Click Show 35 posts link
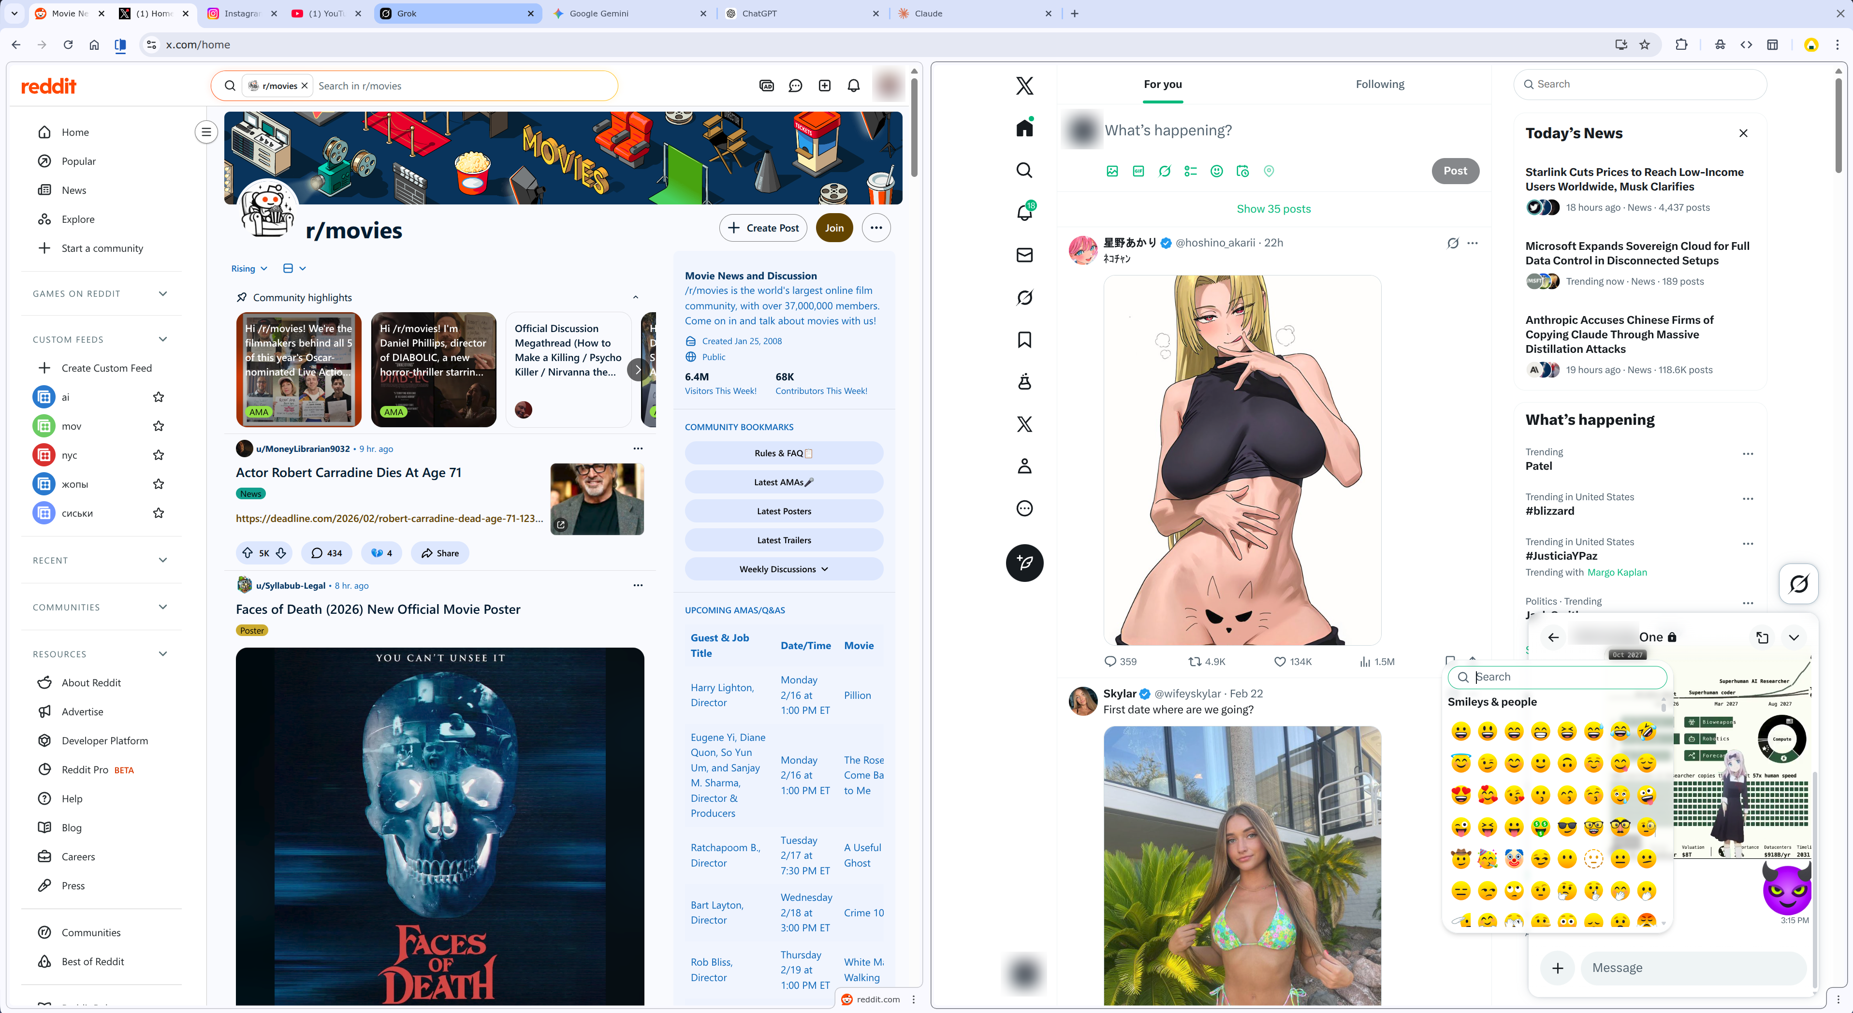Screen dimensions: 1853x1013 click(1273, 208)
